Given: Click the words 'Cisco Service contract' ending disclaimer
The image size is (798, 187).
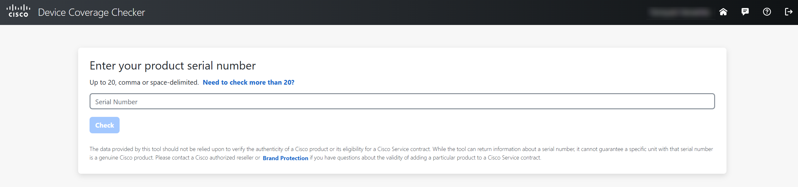Looking at the screenshot, I should pyautogui.click(x=514, y=158).
